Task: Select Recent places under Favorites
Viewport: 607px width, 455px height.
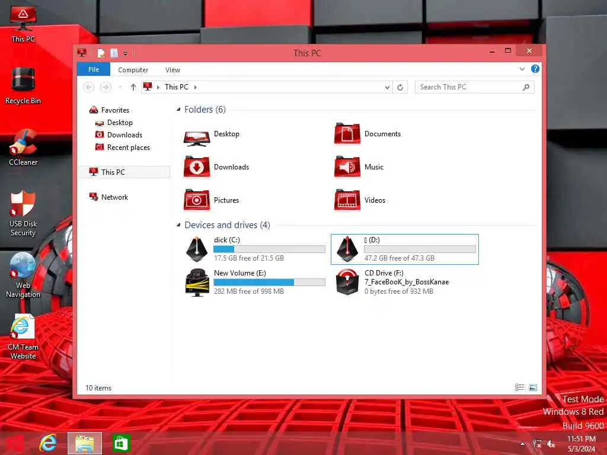Action: click(x=128, y=148)
